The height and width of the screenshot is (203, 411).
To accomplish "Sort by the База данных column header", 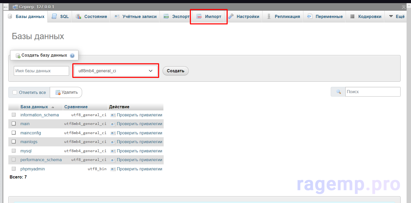I will pyautogui.click(x=34, y=107).
